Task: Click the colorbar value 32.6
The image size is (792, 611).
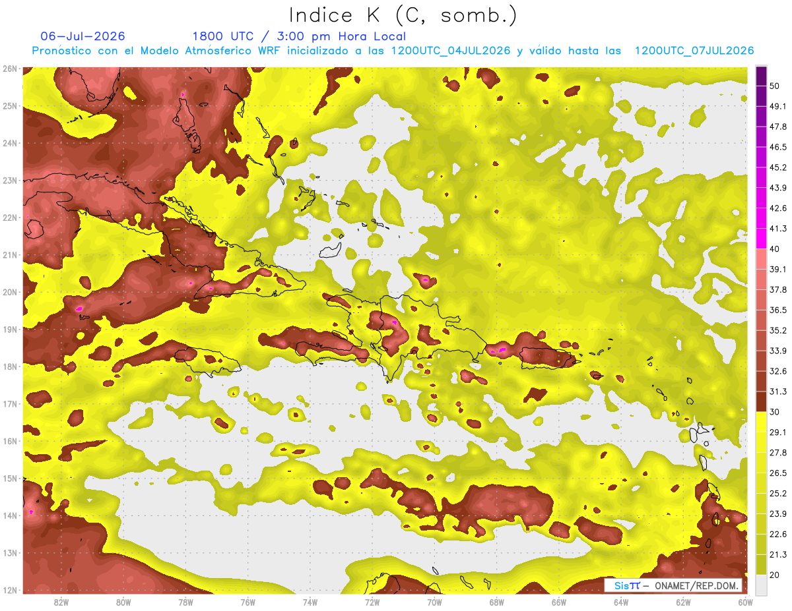Action: (778, 371)
